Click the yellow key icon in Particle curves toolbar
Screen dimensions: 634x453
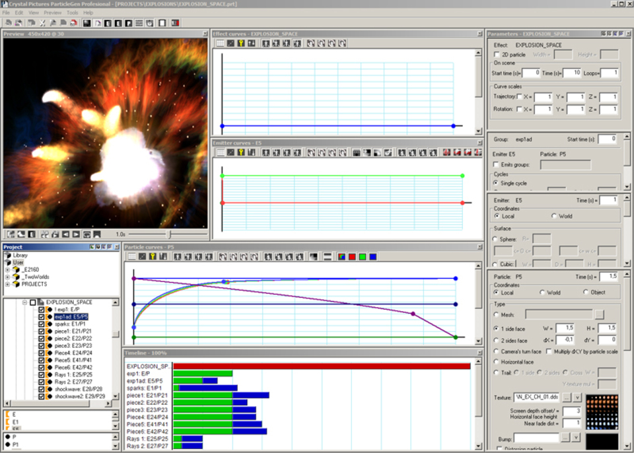click(x=152, y=256)
